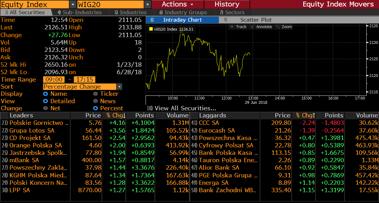
Task: Click the yellow WIG20 Index legend swatch
Action: pos(151,29)
